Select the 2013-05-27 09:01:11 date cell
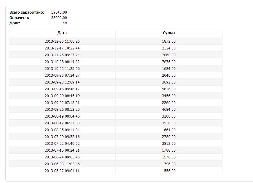Image resolution: width=253 pixels, height=183 pixels. 62,171
